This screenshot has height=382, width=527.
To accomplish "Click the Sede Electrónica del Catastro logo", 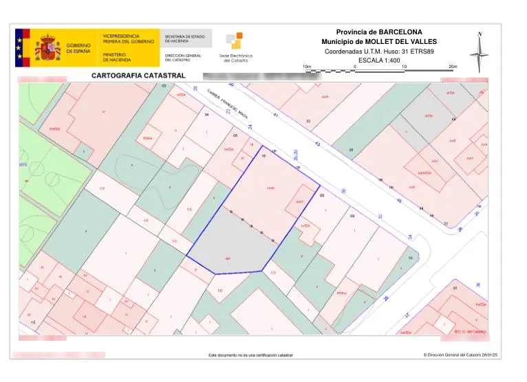I will [235, 47].
